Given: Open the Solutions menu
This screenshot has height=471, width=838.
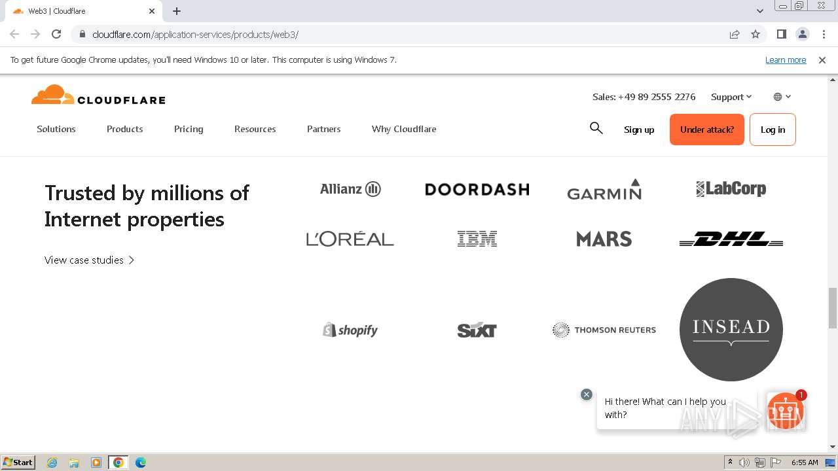Looking at the screenshot, I should pyautogui.click(x=56, y=129).
